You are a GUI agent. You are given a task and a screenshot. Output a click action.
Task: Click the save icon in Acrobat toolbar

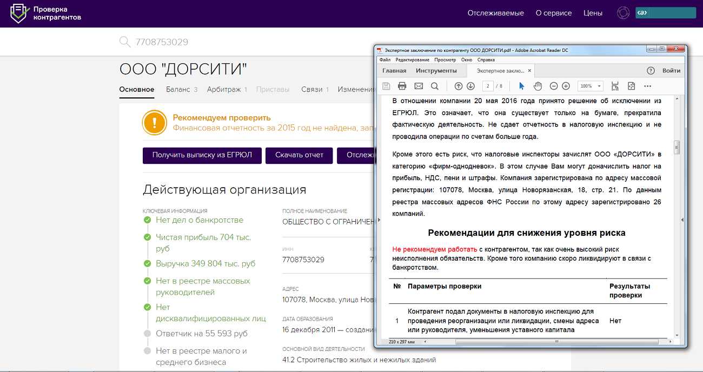point(386,86)
